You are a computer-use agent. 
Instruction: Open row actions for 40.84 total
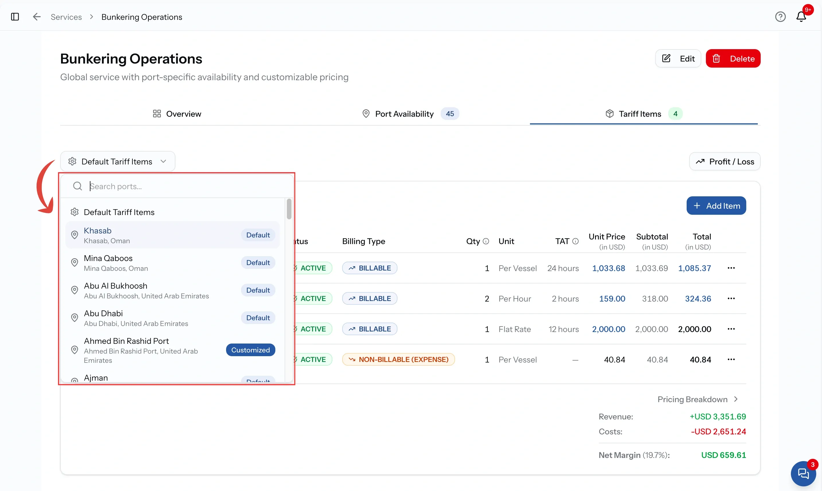pos(731,359)
